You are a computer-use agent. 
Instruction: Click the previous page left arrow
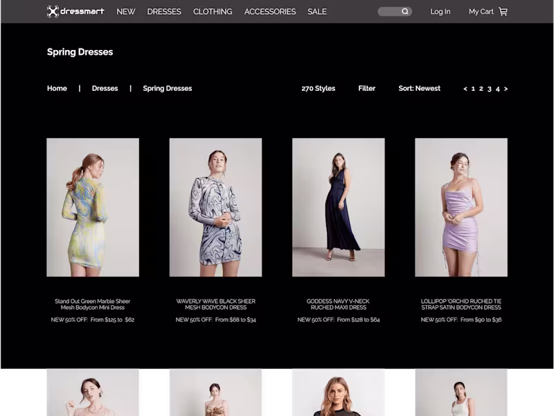pyautogui.click(x=465, y=89)
